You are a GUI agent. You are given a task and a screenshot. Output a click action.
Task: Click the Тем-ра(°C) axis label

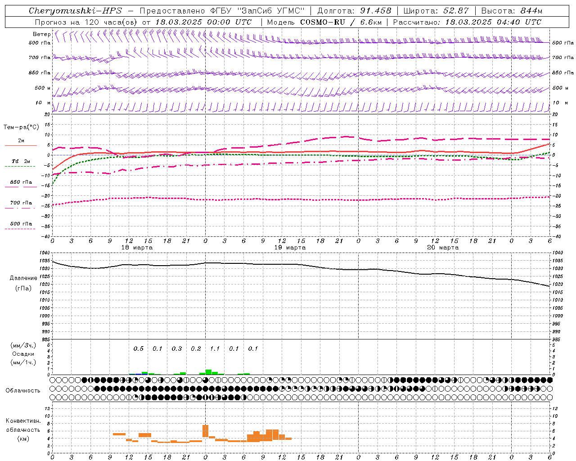coord(21,127)
